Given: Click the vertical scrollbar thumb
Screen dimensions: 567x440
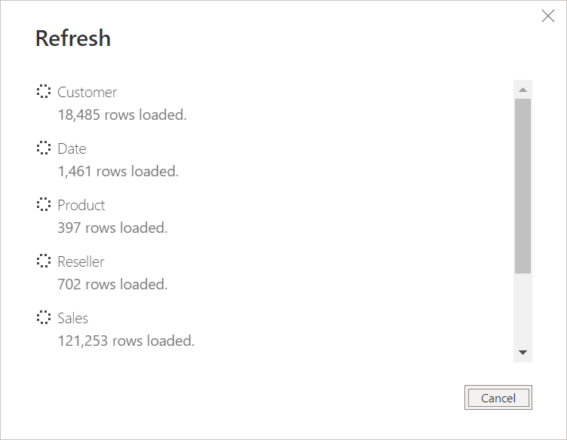Looking at the screenshot, I should [x=523, y=186].
